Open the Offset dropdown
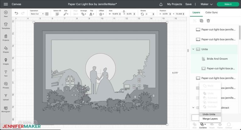The width and height of the screenshot is (241, 130). tap(101, 14)
